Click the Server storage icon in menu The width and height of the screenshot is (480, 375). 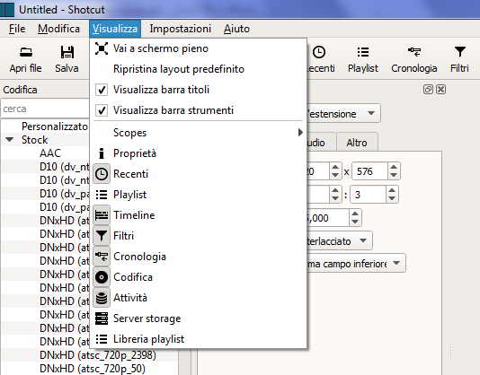click(x=102, y=318)
